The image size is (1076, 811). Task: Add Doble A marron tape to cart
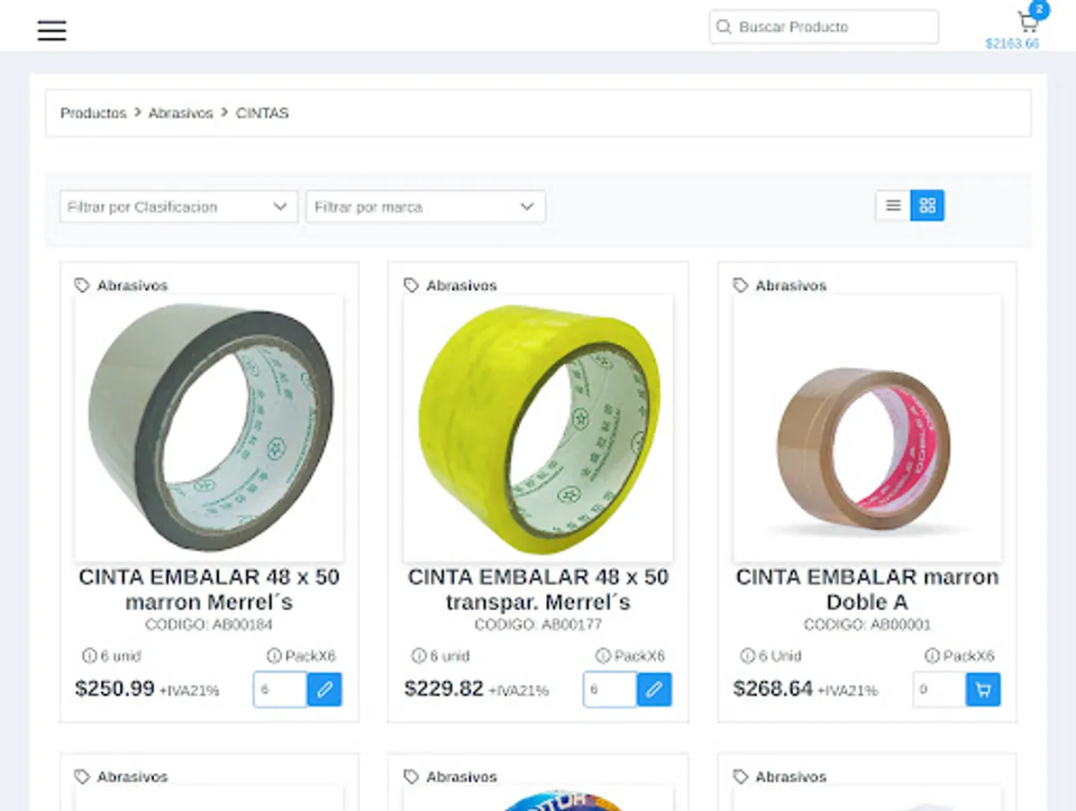pyautogui.click(x=983, y=689)
